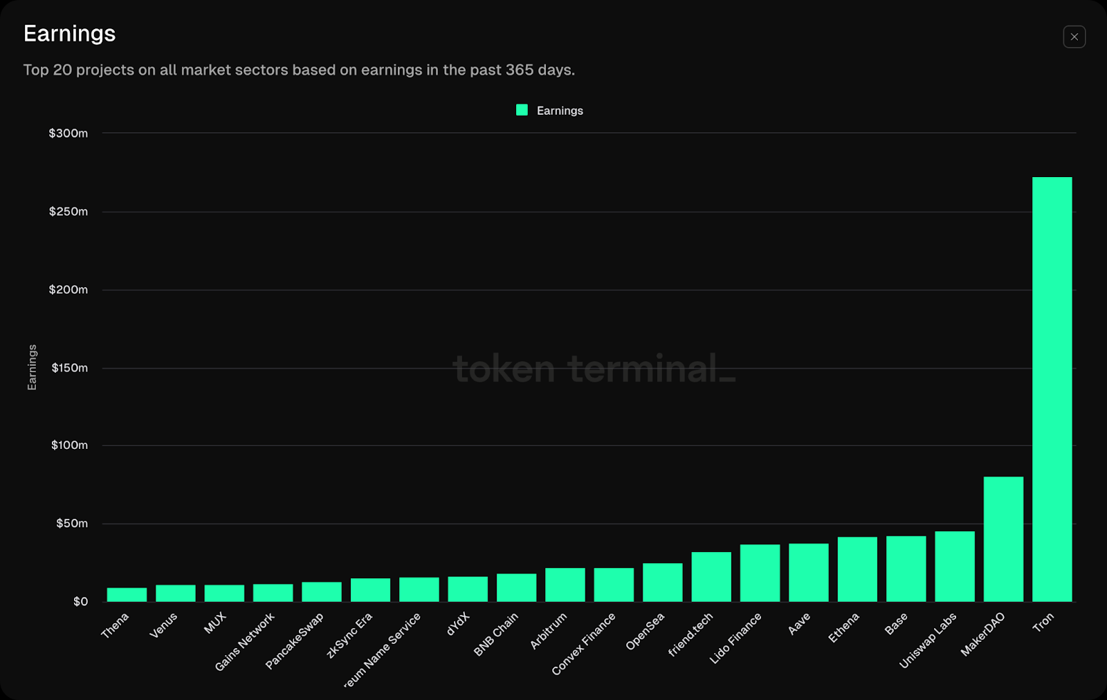
Task: Click the dYdX earnings bar
Action: click(468, 589)
